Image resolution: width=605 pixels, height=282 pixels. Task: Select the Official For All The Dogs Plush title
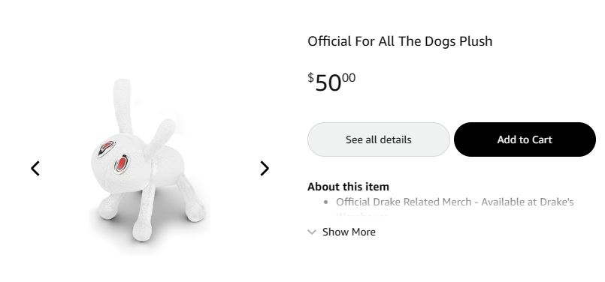400,41
